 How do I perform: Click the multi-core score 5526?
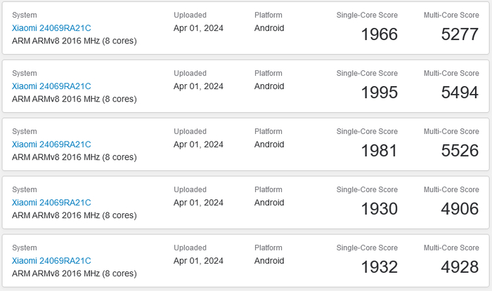460,151
